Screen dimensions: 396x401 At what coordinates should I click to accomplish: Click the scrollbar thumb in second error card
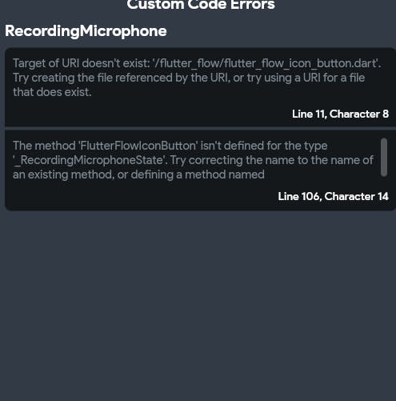pos(384,157)
